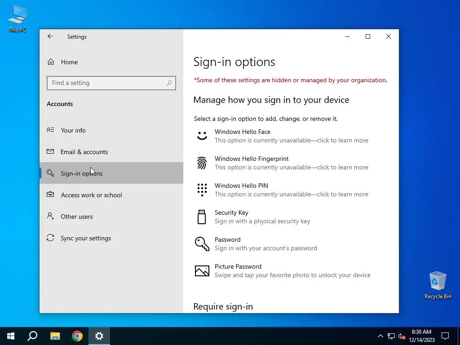Viewport: 460px width, 345px height.
Task: Click 'Manage how you sign in to your device'
Action: click(271, 100)
